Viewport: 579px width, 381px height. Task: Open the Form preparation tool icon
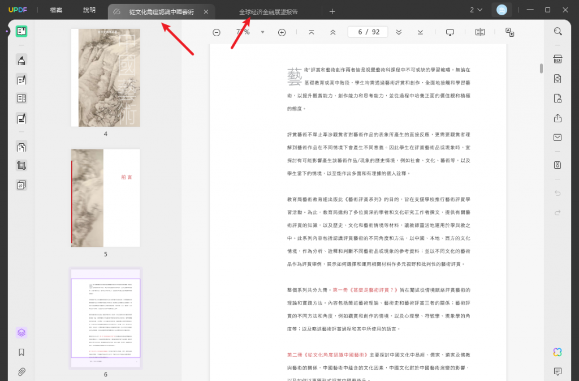coord(21,99)
